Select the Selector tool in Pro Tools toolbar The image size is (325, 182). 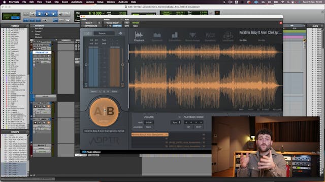[x=46, y=14]
